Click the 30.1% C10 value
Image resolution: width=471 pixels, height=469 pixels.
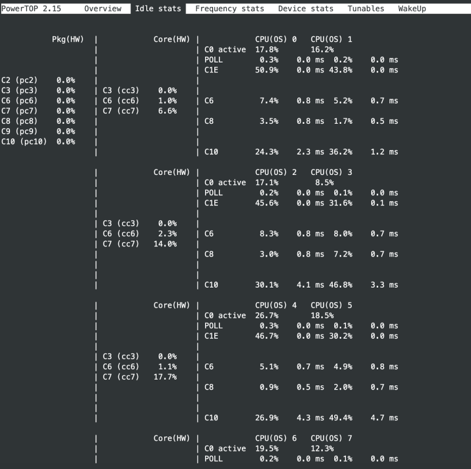(x=267, y=285)
